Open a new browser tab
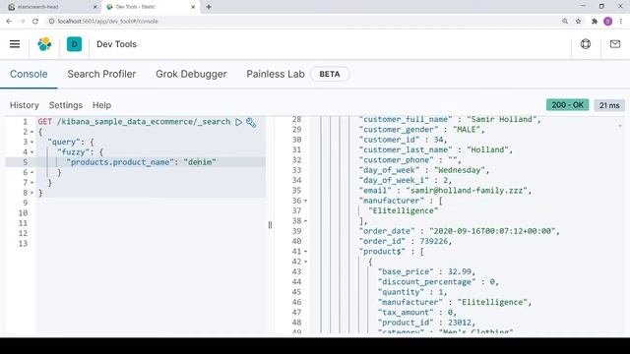The image size is (630, 354). [209, 7]
